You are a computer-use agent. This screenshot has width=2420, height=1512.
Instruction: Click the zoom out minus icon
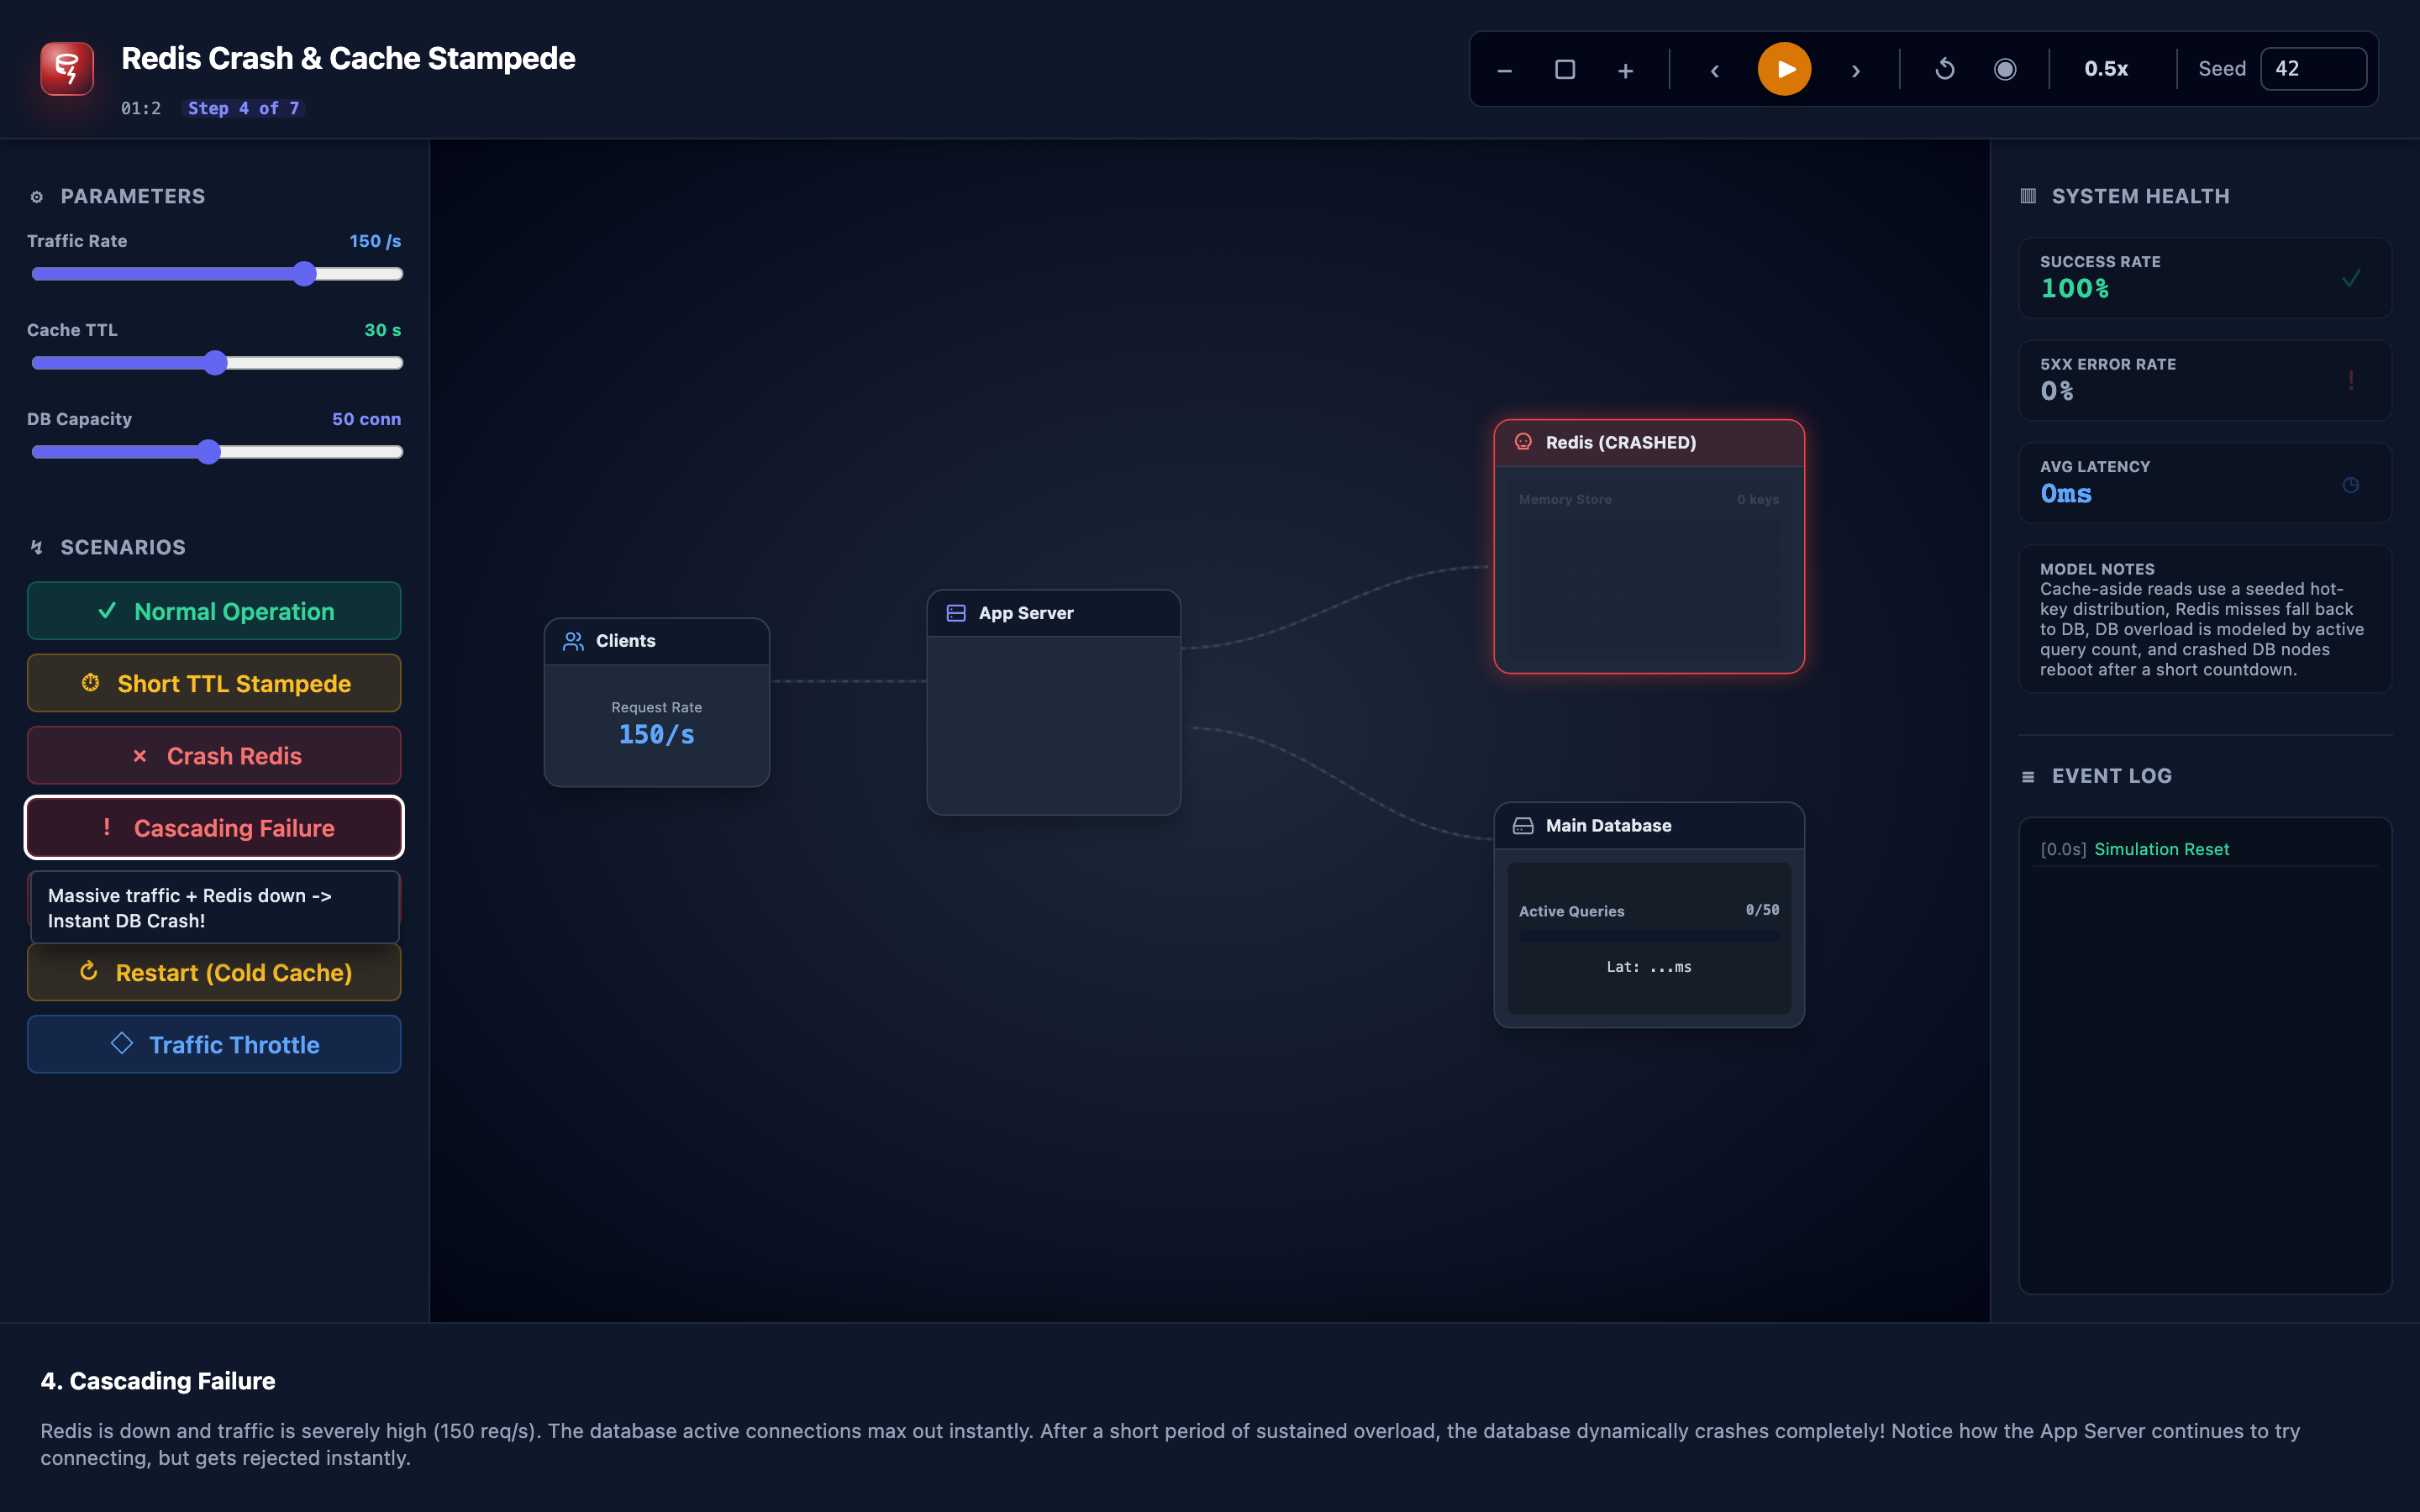pos(1504,70)
